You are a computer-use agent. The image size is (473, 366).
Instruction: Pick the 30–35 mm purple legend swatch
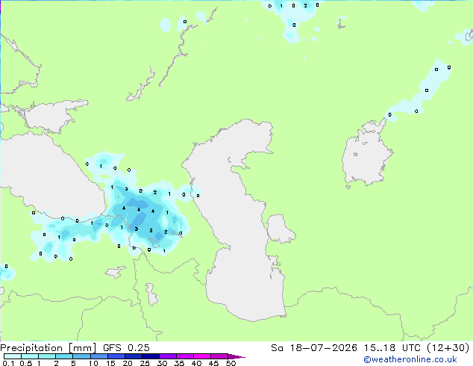(168, 356)
